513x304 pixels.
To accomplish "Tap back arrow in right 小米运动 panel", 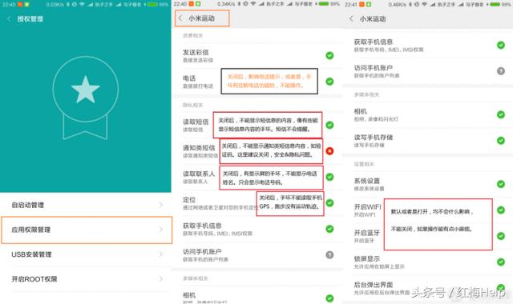I will tap(351, 18).
